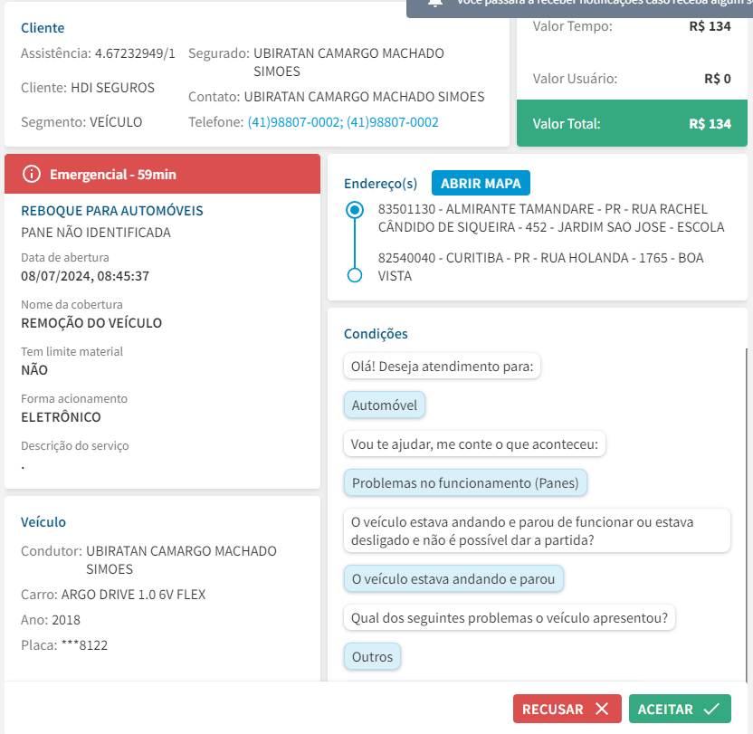753x734 pixels.
Task: Call the first phone number (41)98807-0002
Action: [x=295, y=122]
